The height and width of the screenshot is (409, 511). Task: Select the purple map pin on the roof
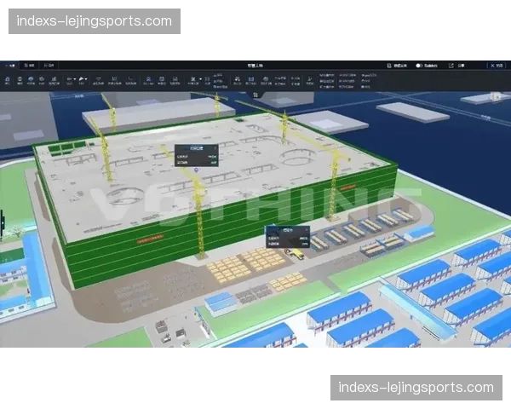197,170
